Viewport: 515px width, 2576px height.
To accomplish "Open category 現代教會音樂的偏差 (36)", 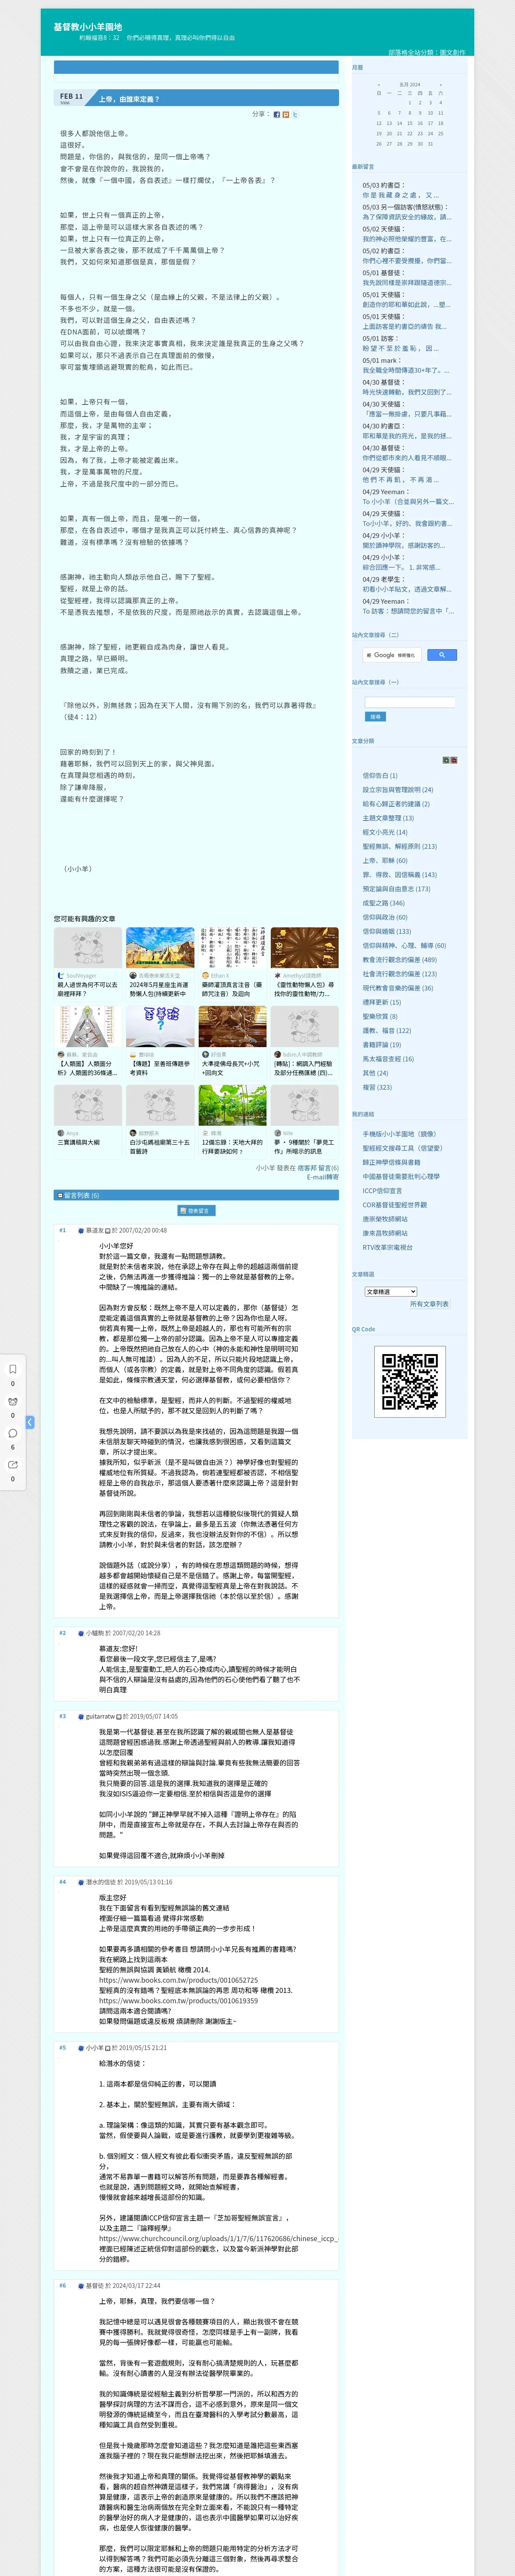I will (398, 988).
